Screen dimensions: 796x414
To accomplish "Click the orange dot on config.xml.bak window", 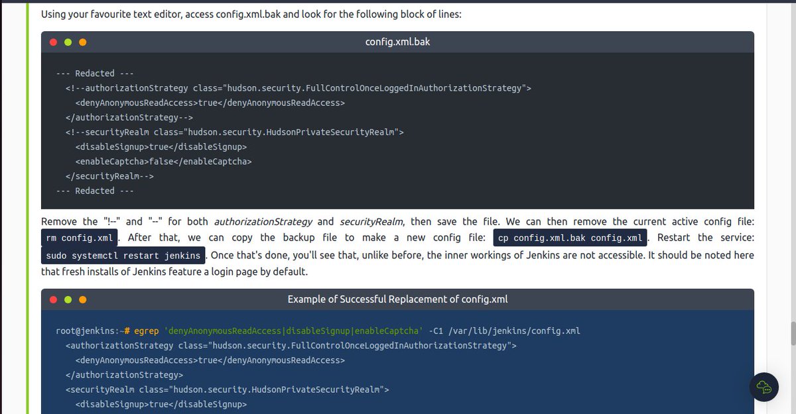I will click(82, 42).
